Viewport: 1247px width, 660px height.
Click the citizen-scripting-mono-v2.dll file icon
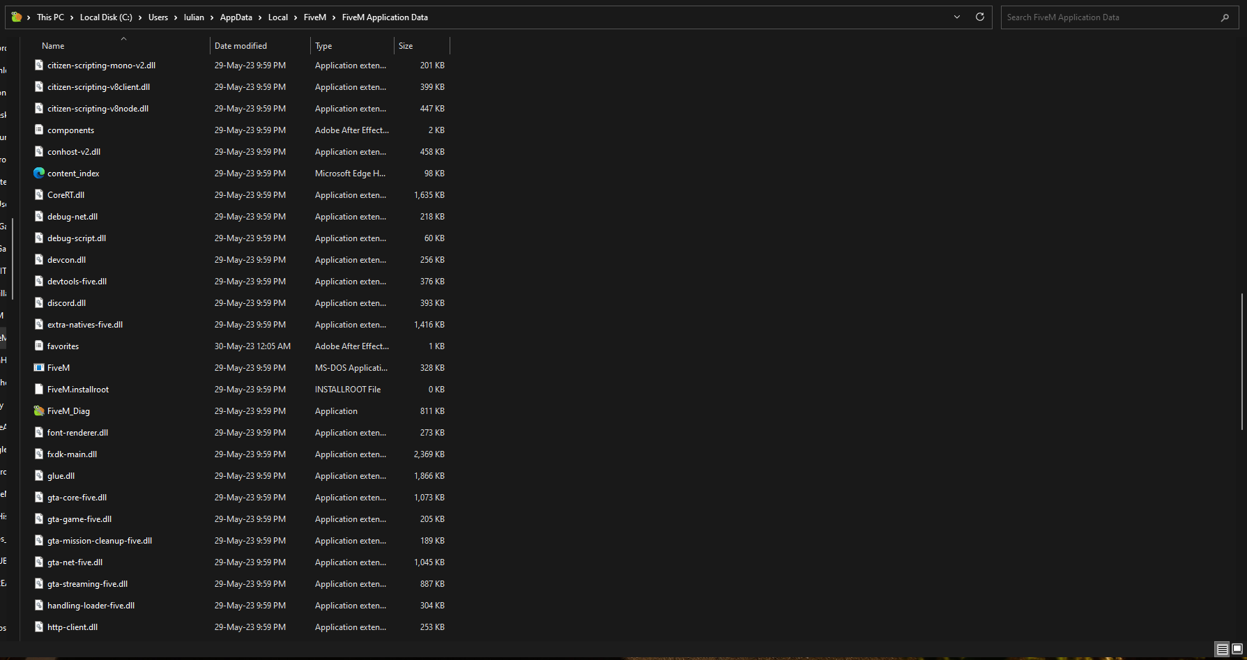point(39,65)
